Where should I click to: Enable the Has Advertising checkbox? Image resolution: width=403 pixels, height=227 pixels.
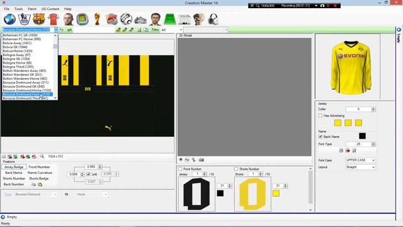tap(321, 115)
